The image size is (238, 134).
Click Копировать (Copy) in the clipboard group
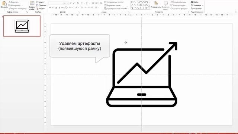click(15, 5)
